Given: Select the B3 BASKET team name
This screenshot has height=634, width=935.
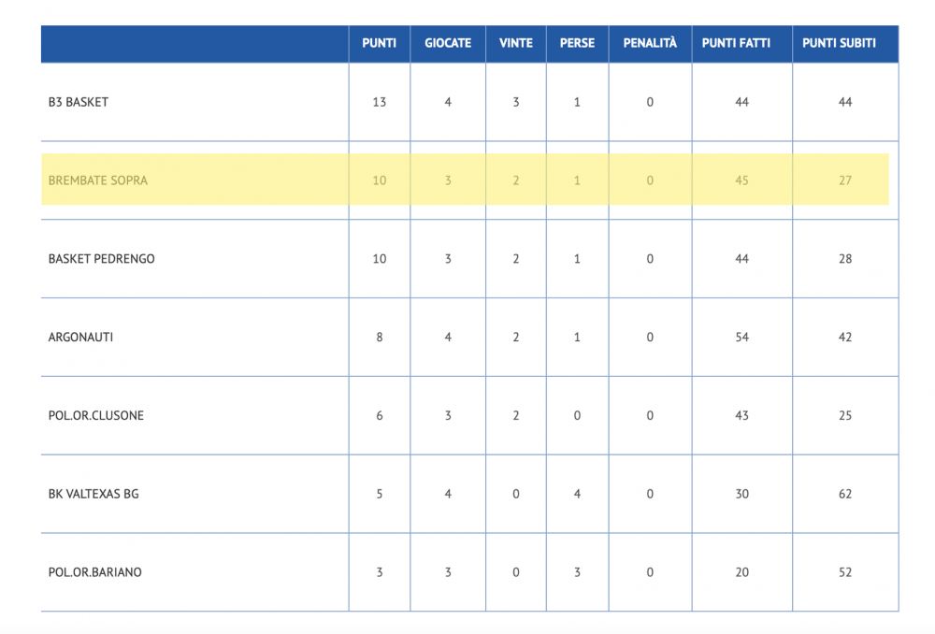Looking at the screenshot, I should (79, 102).
